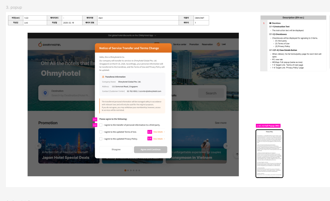Viewport: 330px width, 201px height.
Task: Open the Reservation menu item
Action: point(207,45)
